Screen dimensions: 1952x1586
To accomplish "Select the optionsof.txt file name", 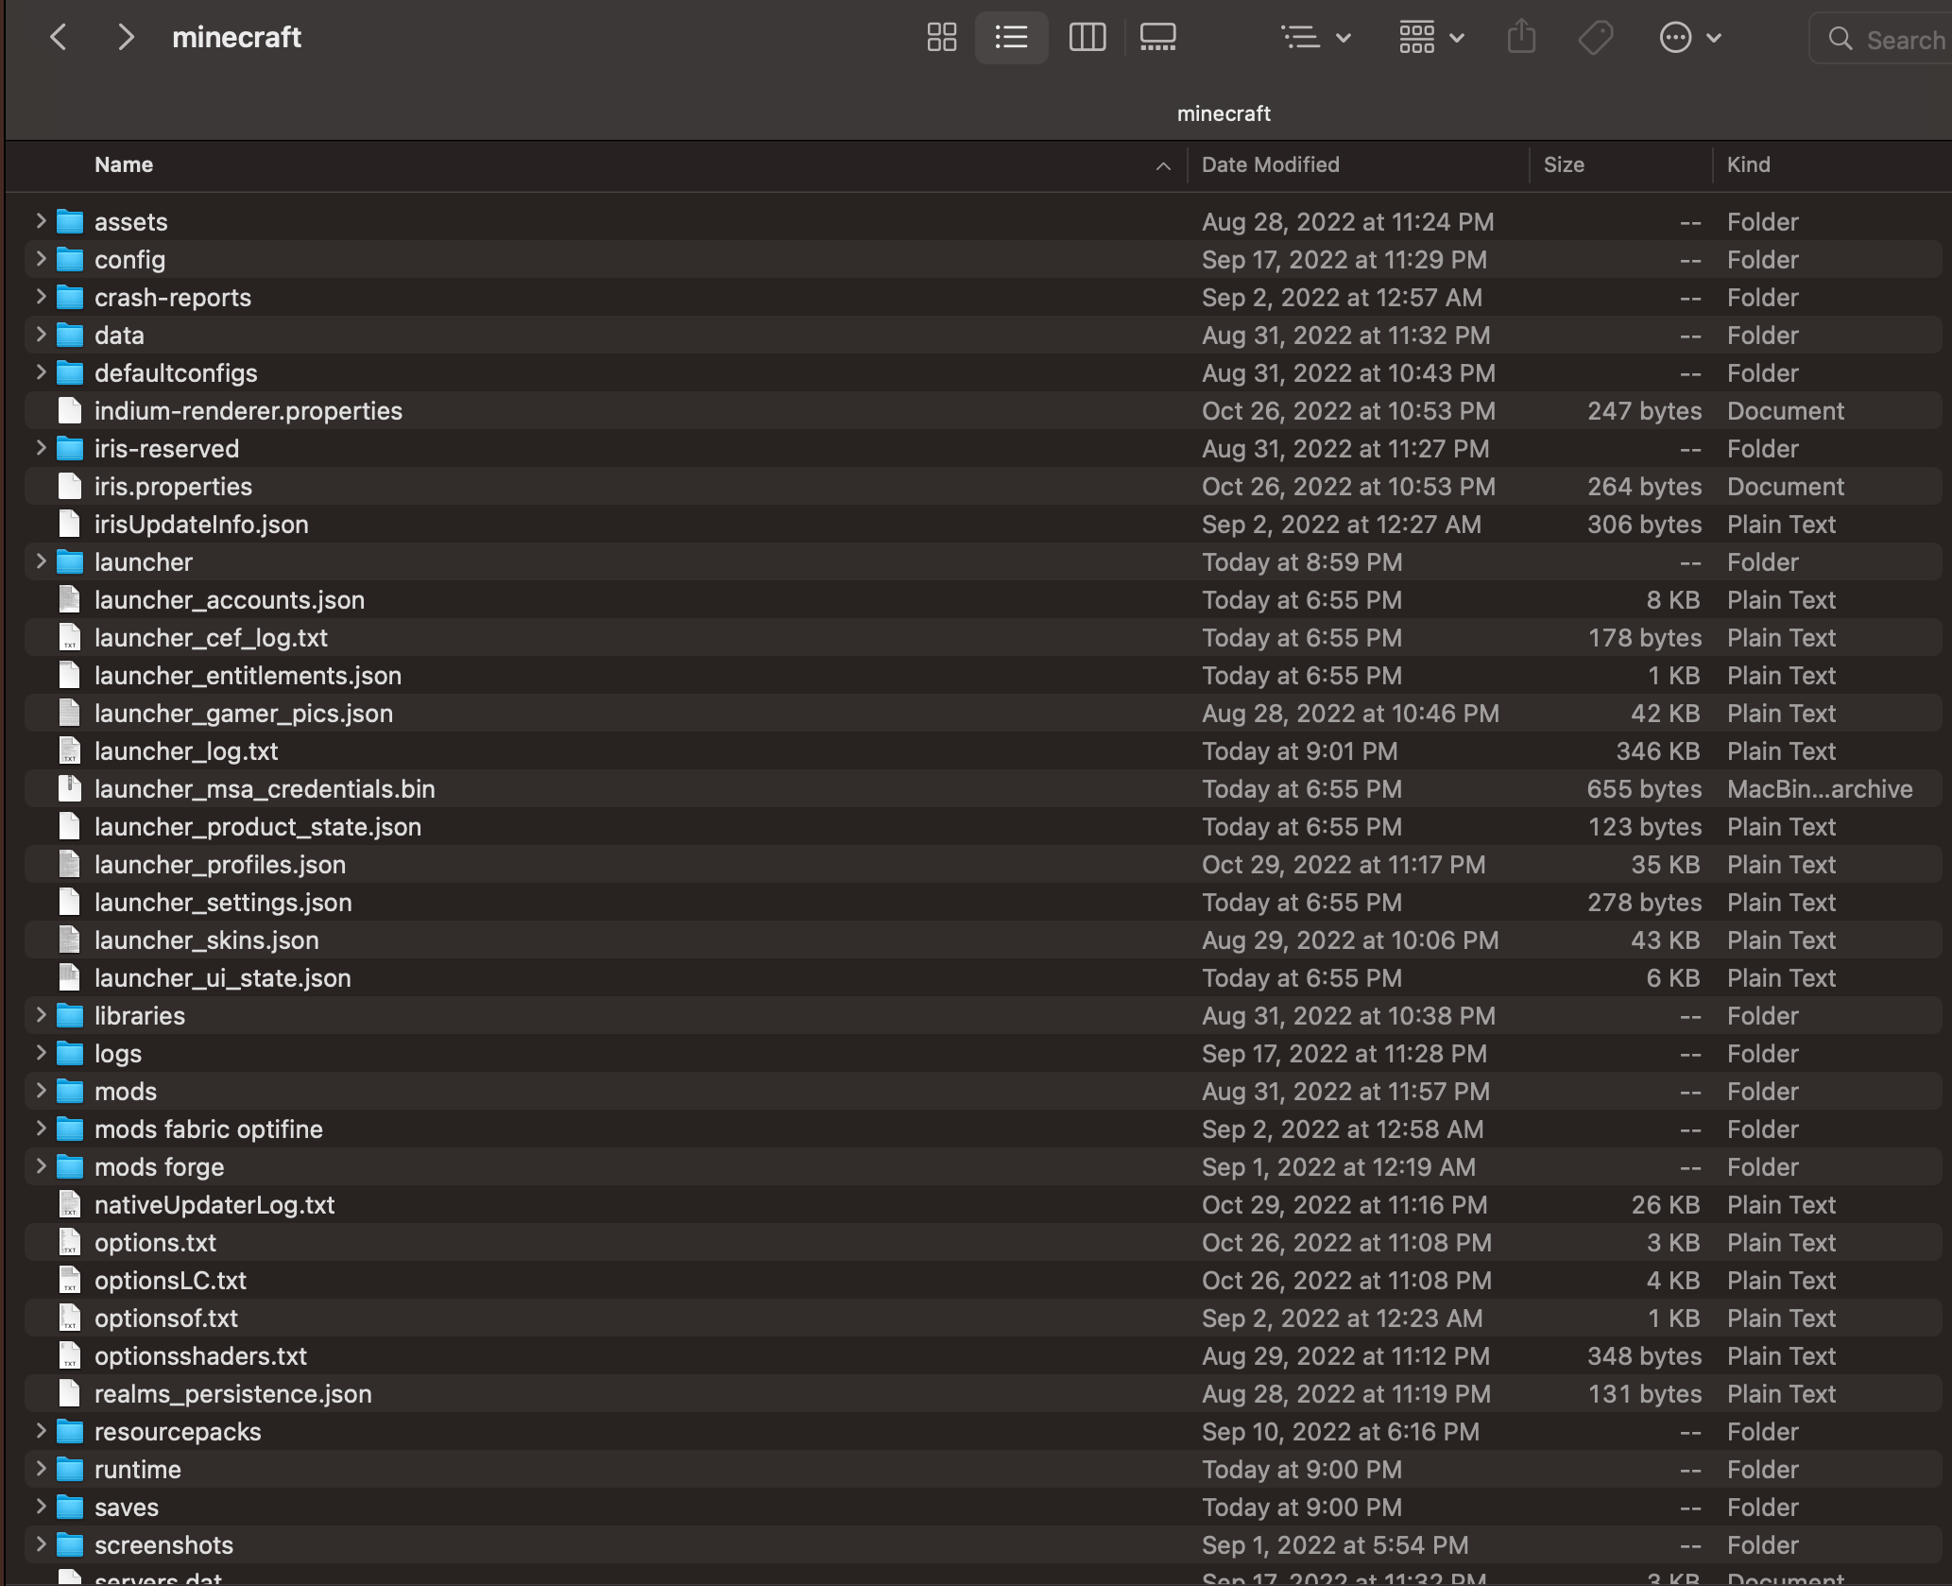I will [166, 1319].
